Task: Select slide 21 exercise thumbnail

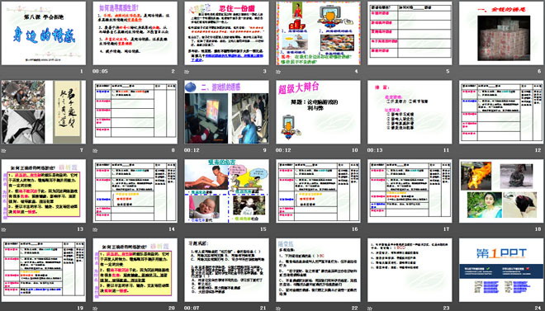Action: [226, 270]
